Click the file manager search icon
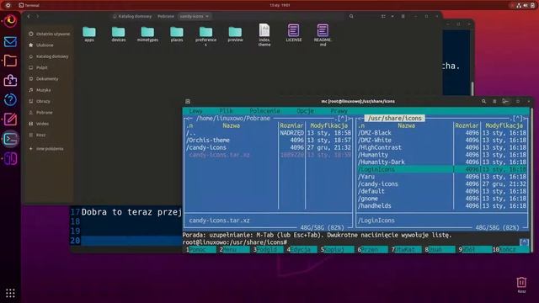This screenshot has height=303, width=539. (x=351, y=16)
